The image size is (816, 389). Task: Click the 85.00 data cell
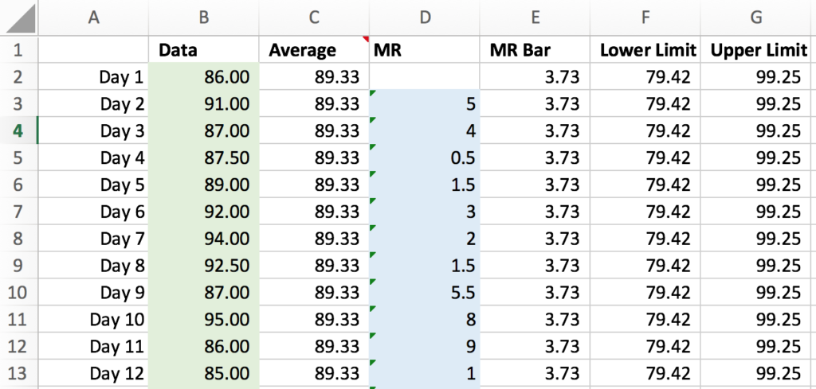203,373
